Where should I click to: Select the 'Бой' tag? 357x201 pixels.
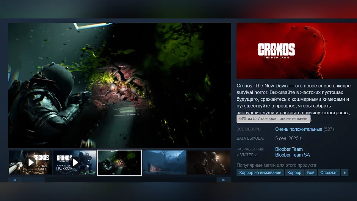pos(311,173)
